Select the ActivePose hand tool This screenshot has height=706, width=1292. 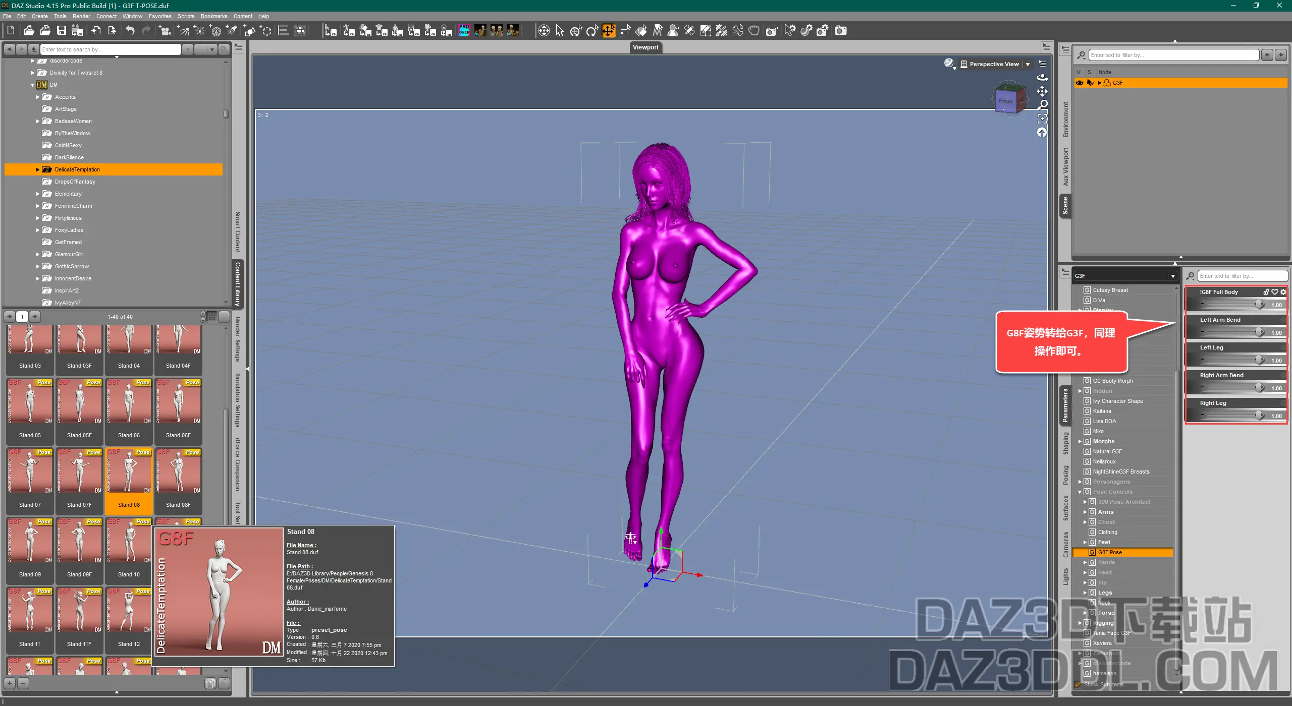tap(754, 31)
